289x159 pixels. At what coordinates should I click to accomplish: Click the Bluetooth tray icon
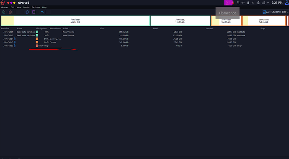253,3
